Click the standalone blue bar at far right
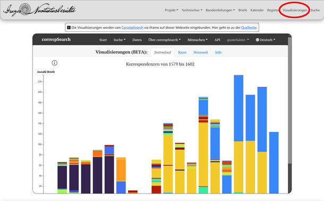 [274, 163]
